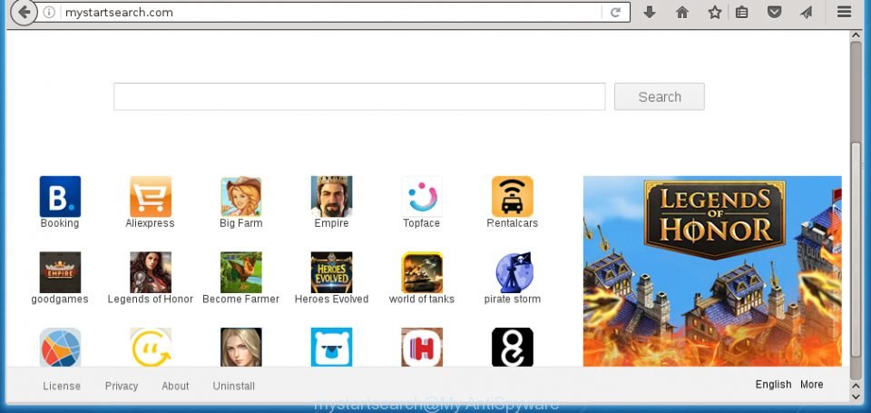This screenshot has width=871, height=413.
Task: Expand the More menu in footer
Action: click(811, 385)
